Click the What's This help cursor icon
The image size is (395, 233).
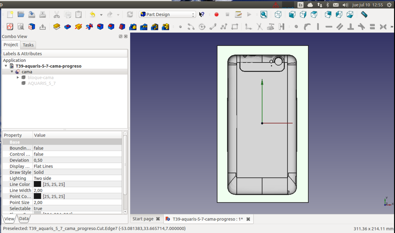[202, 14]
